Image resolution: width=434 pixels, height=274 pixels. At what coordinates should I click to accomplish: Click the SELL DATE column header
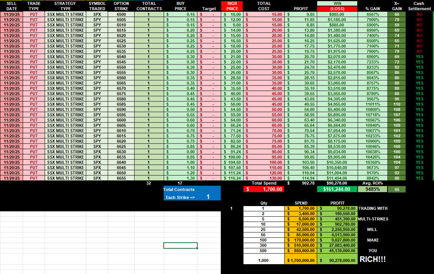pyautogui.click(x=11, y=6)
